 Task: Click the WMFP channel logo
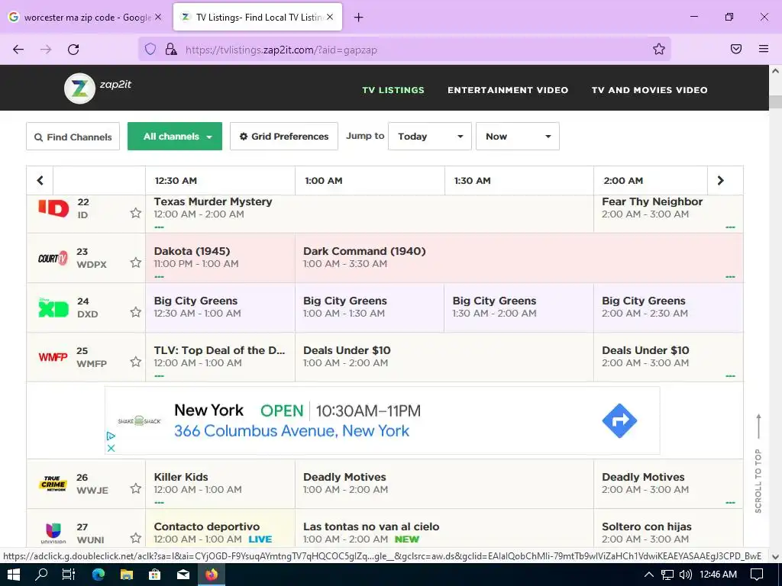[53, 357]
